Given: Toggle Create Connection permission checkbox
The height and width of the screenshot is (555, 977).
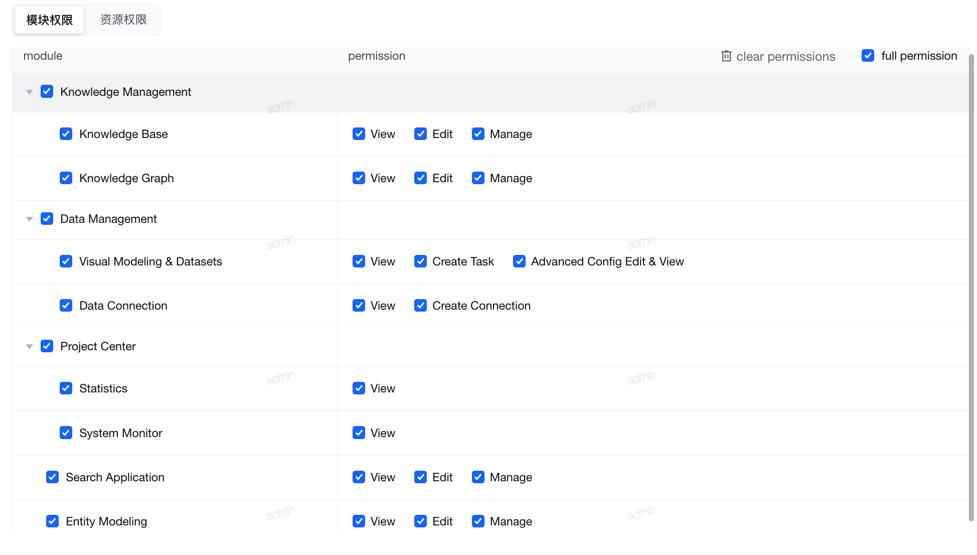Looking at the screenshot, I should point(420,306).
